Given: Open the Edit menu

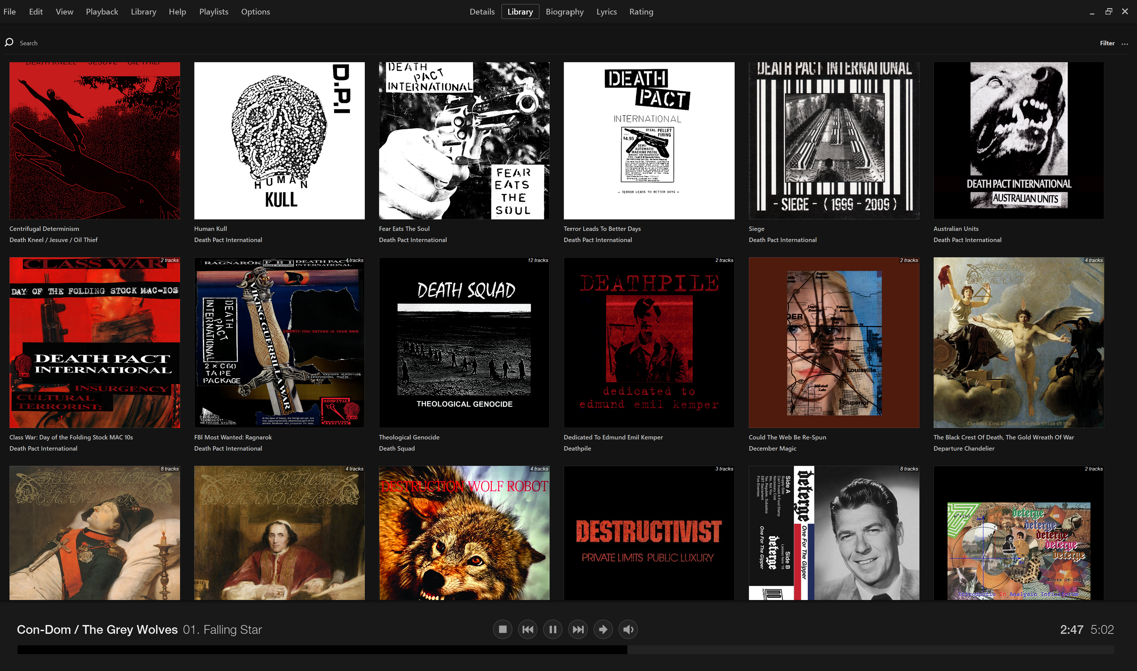Looking at the screenshot, I should click(36, 12).
